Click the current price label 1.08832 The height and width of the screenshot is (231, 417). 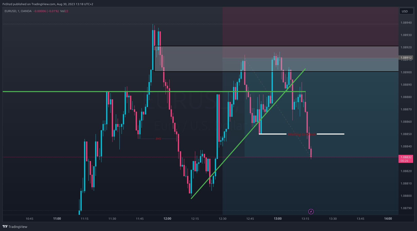click(x=406, y=159)
